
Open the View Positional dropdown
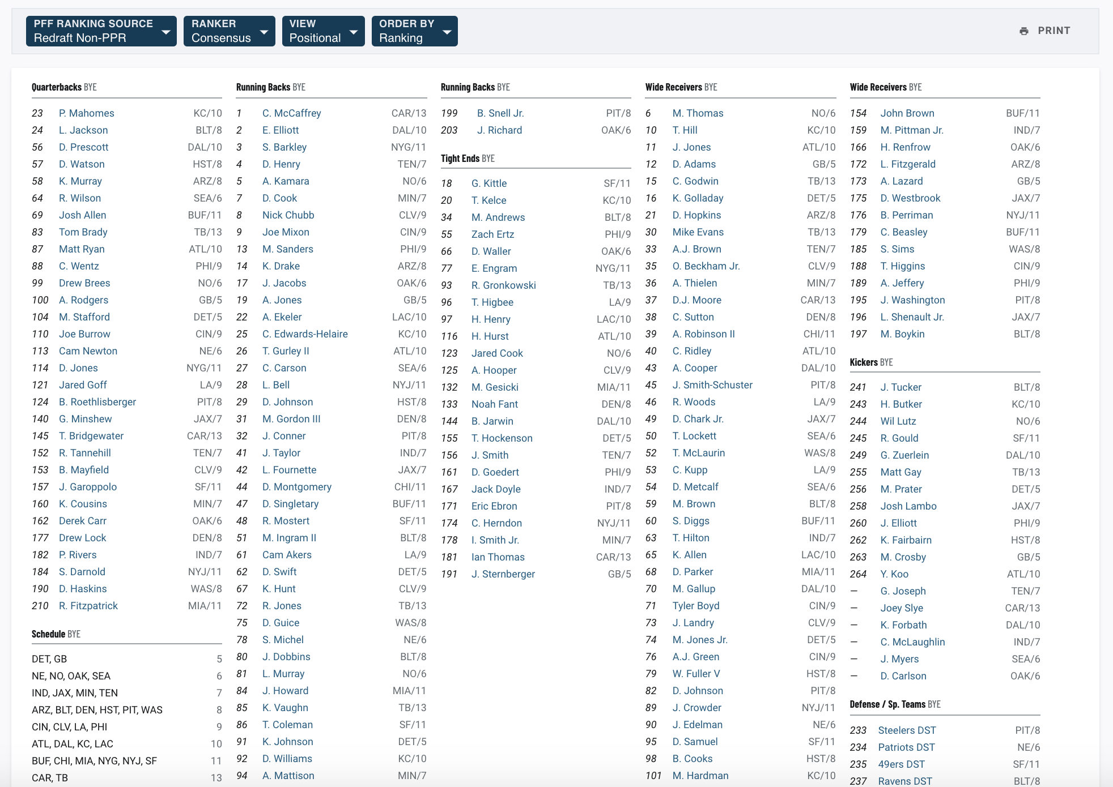coord(324,31)
